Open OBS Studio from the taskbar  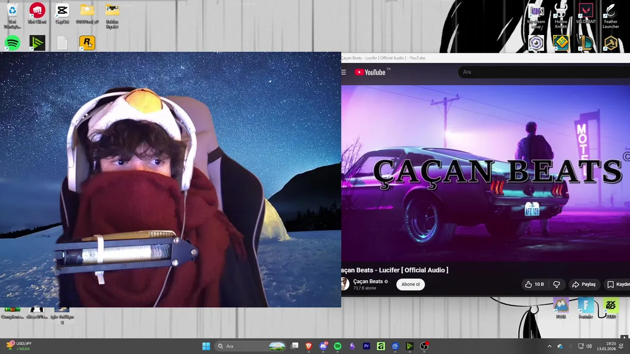424,346
